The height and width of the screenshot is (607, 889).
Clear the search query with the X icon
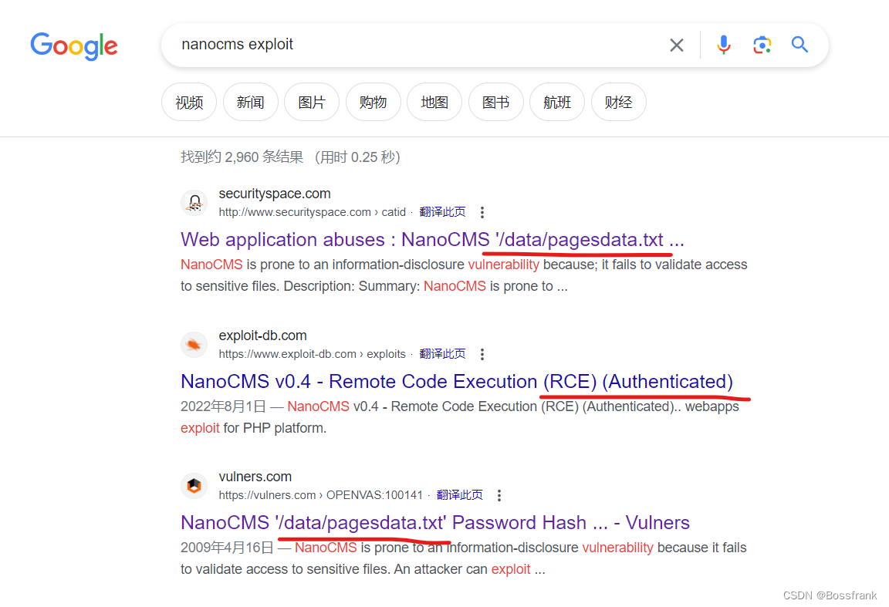(x=676, y=45)
